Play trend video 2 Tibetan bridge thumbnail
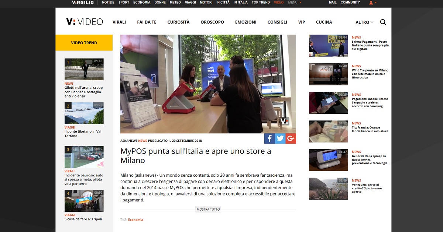Viewport: 443px width, 232px height. point(84,113)
